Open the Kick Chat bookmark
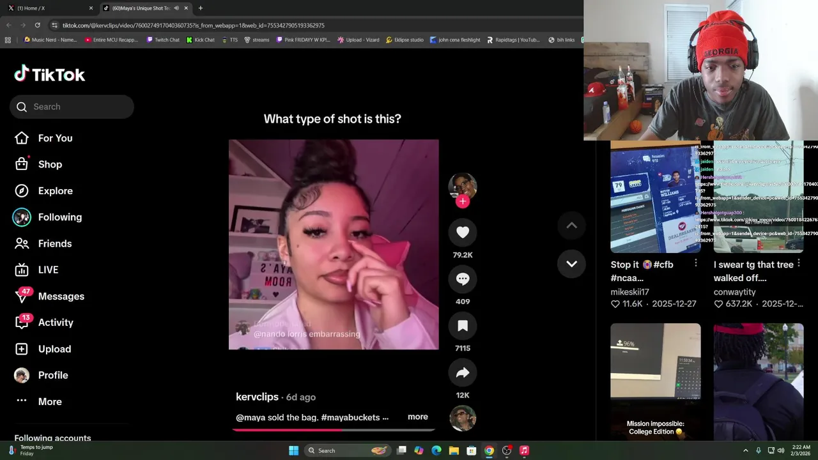This screenshot has width=818, height=460. [x=200, y=40]
